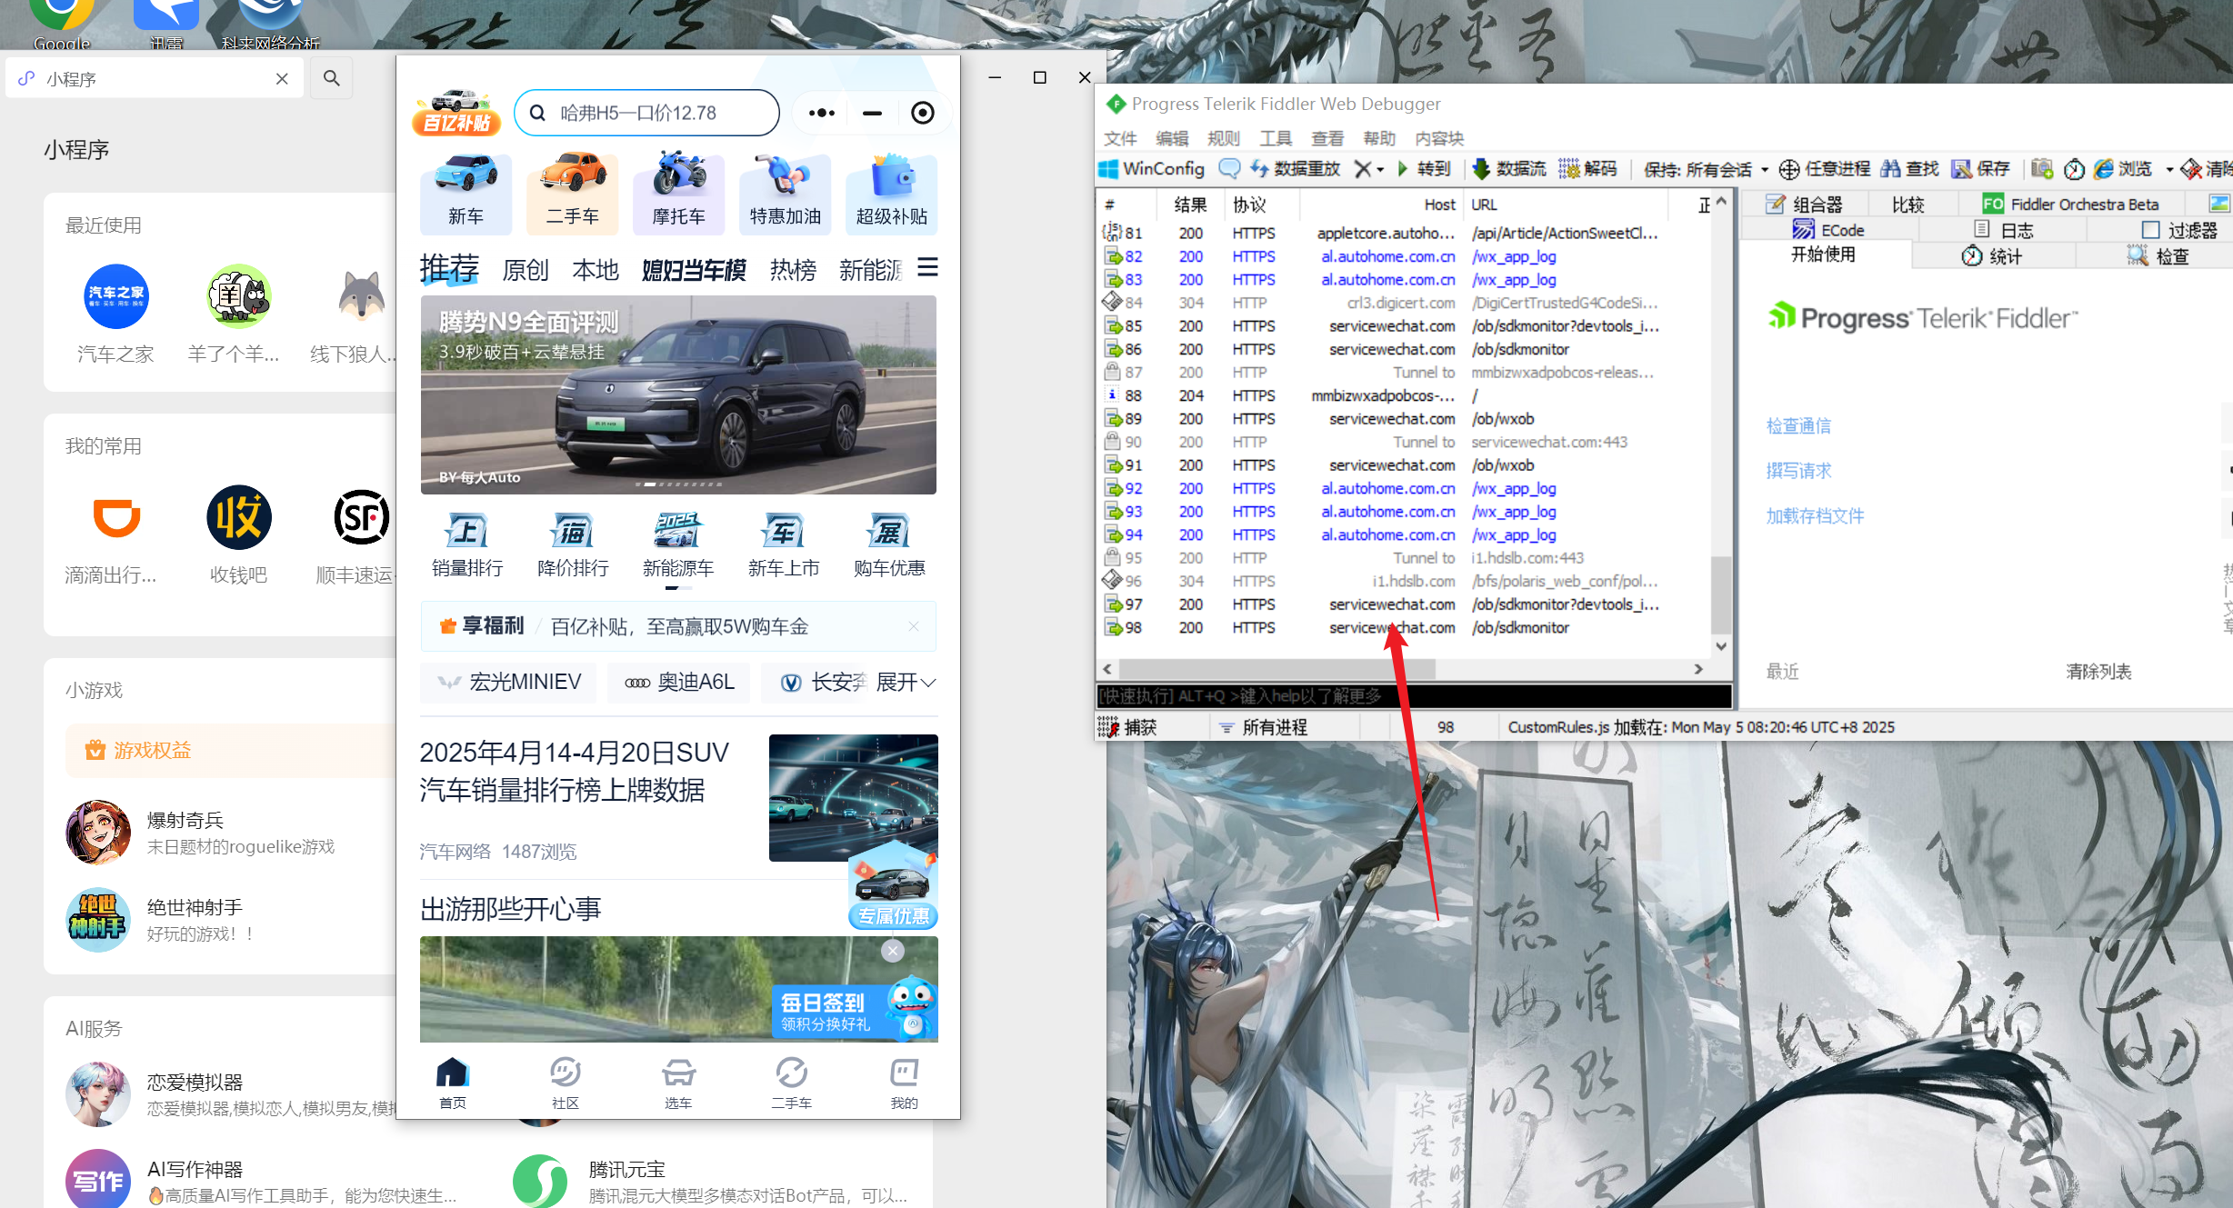Open the mini program three-dots menu
Viewport: 2233px width, 1208px height.
pyautogui.click(x=821, y=113)
